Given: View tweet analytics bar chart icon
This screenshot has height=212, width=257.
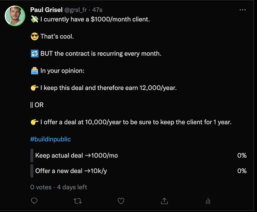Looking at the screenshot, I should pos(207,200).
